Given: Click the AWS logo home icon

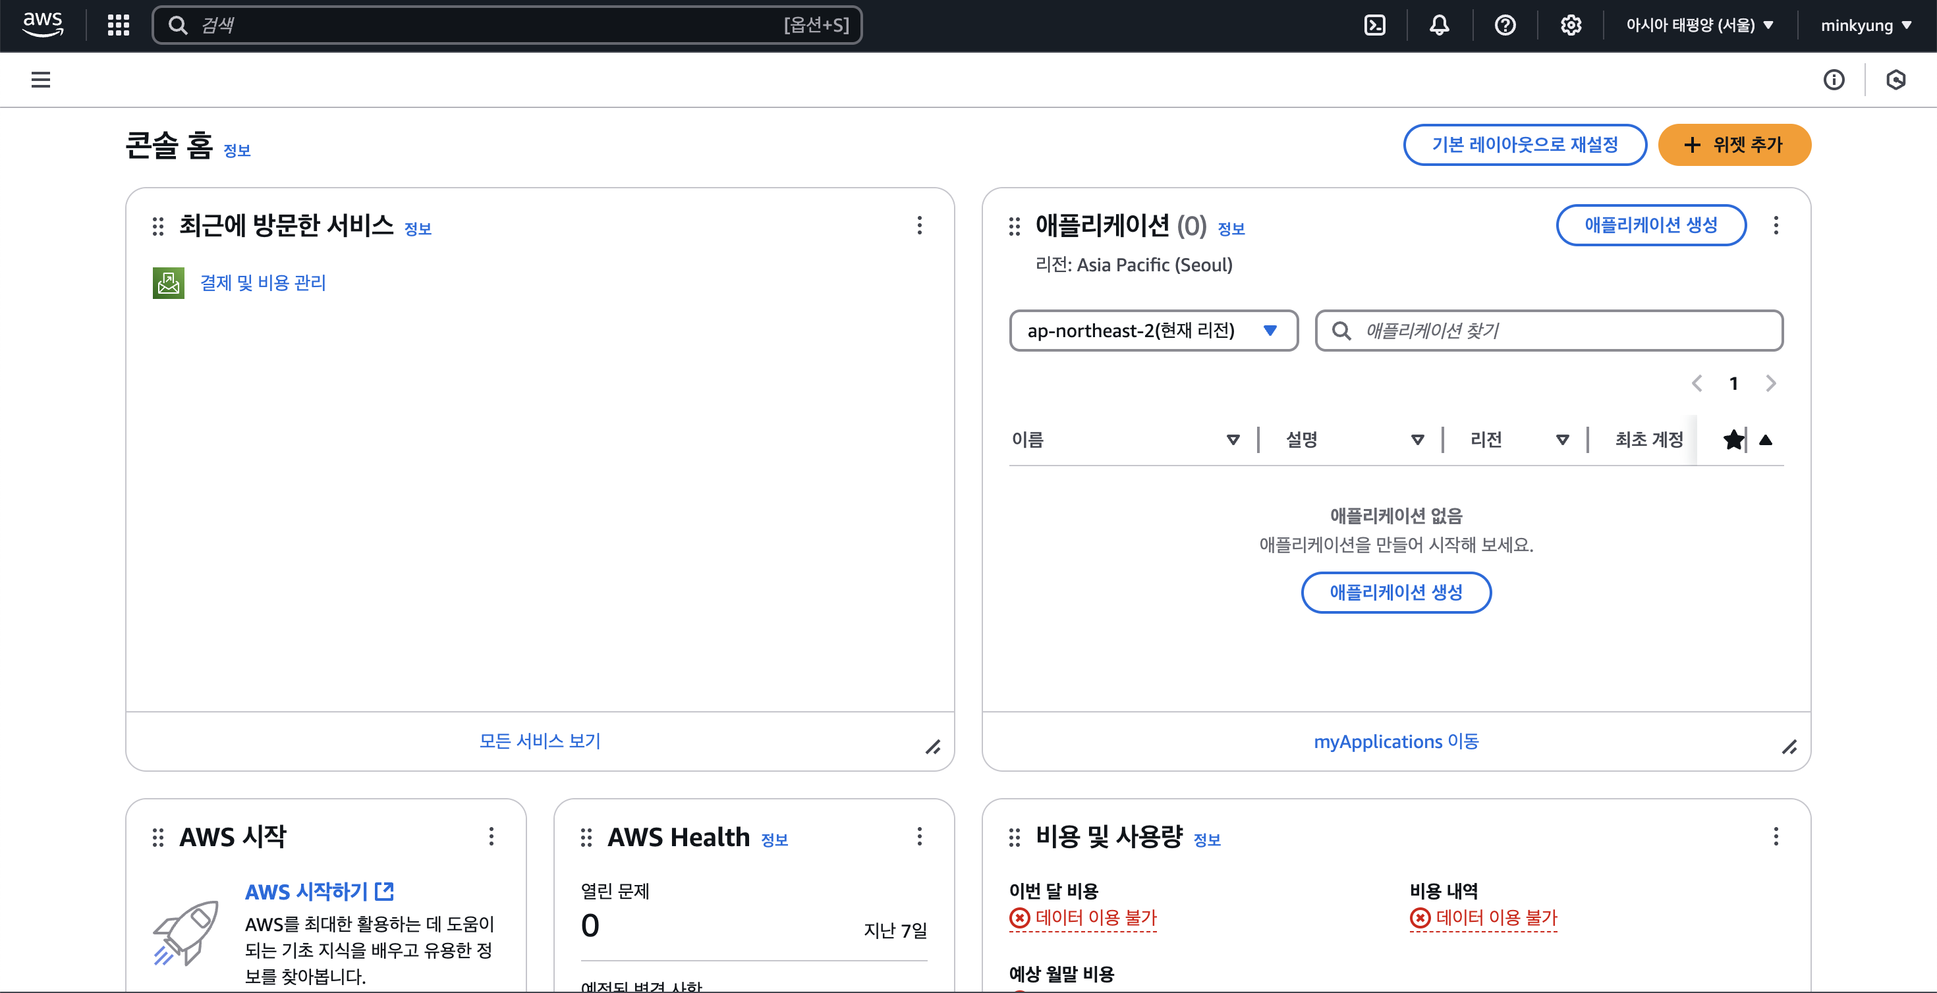Looking at the screenshot, I should point(43,25).
